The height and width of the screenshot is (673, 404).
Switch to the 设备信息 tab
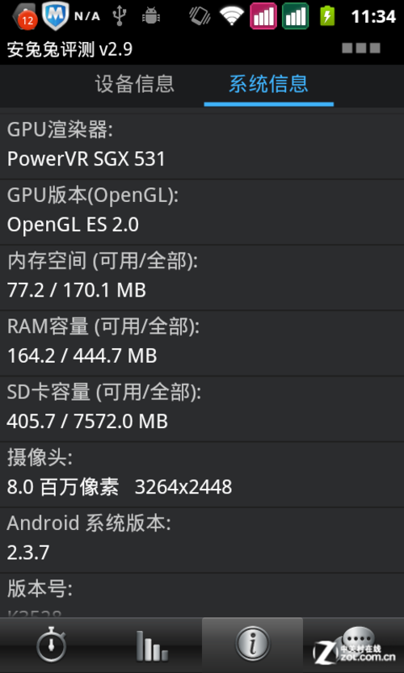click(135, 83)
